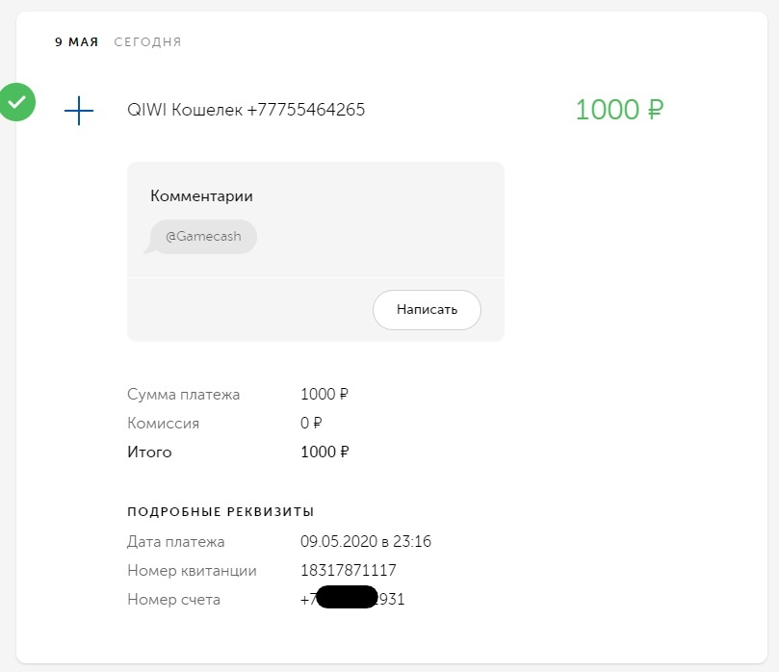Click the redacted account number value

point(352,600)
